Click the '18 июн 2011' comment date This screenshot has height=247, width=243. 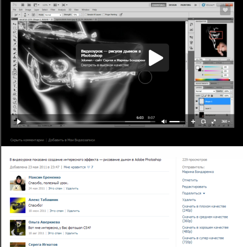tap(37, 211)
